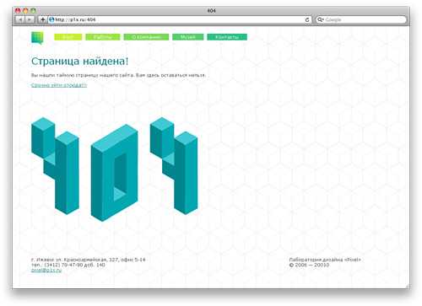Follow the 'Срочно уйти отсюда!!!' link
Viewport: 422px width, 306px height.
pyautogui.click(x=59, y=85)
